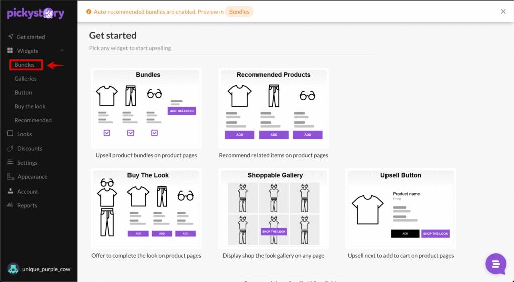
Task: Click the Get started paper plane icon
Action: [x=10, y=37]
